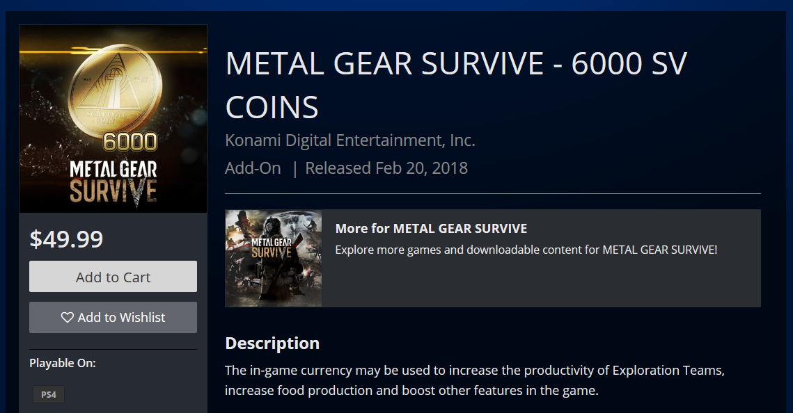Click the Explore more games banner text
Viewport: 793px width, 413px height.
click(526, 250)
